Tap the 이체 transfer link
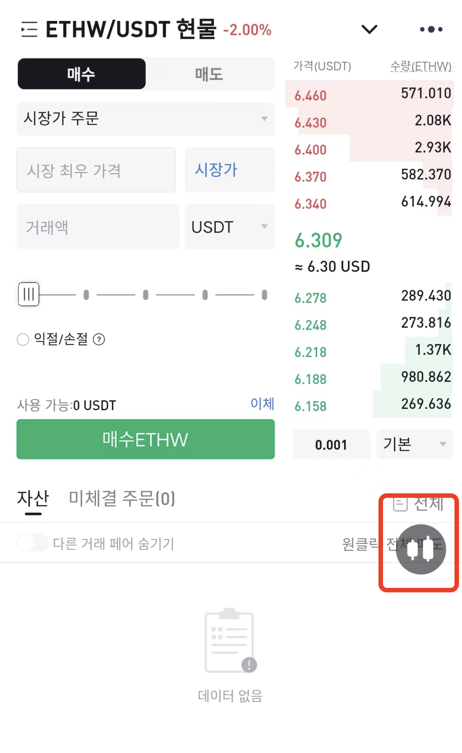Viewport: 462px width, 753px height. coord(262,404)
